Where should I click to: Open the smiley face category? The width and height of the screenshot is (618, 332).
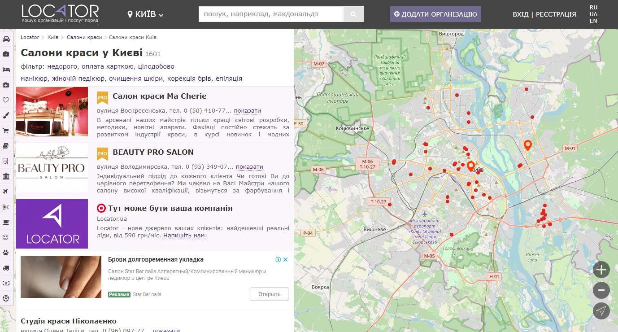[6, 237]
